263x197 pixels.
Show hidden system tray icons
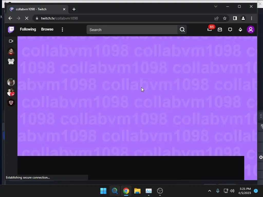pyautogui.click(x=210, y=191)
